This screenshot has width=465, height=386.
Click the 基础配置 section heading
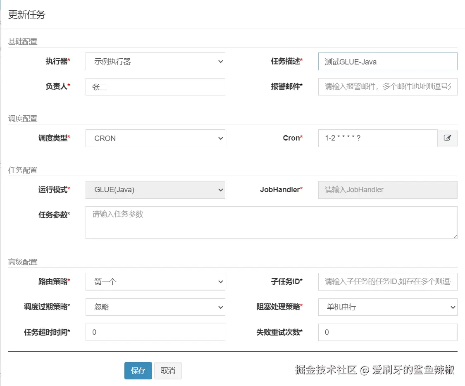tap(23, 41)
